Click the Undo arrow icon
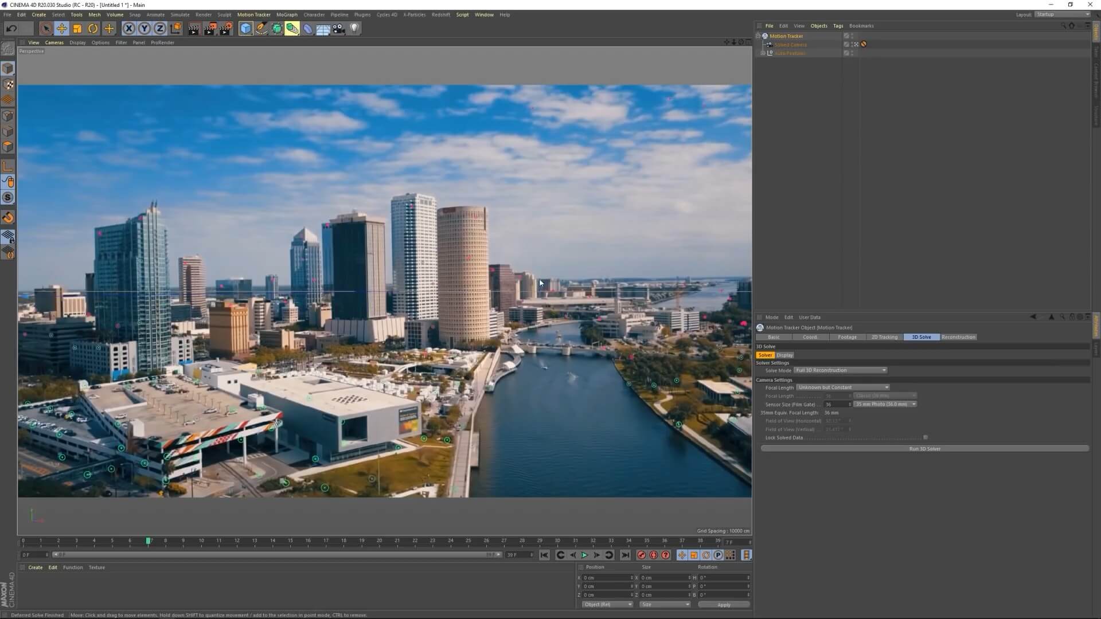1101x619 pixels. point(11,28)
